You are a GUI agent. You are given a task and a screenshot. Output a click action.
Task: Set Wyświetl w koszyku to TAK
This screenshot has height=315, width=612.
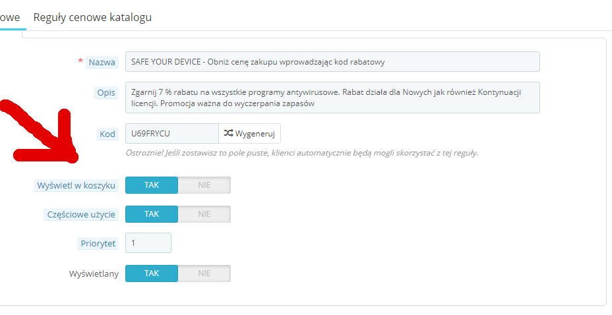point(152,185)
